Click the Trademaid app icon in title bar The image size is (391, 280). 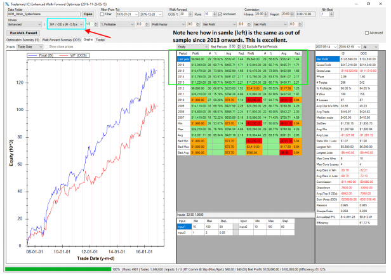(x=3, y=3)
